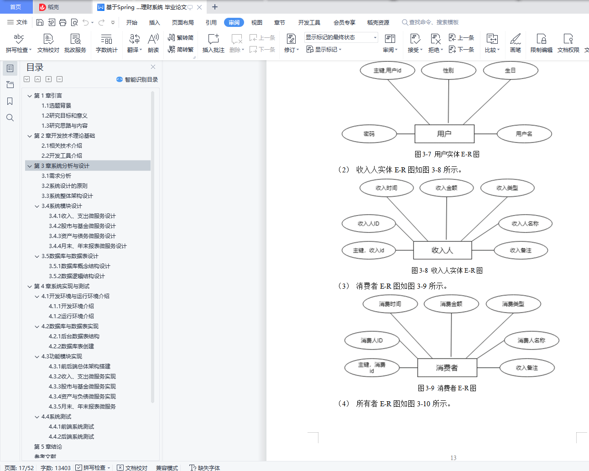Screen dimensions: 589x471
Task: Collapse 4.3功能模块实现 node
Action: point(37,357)
